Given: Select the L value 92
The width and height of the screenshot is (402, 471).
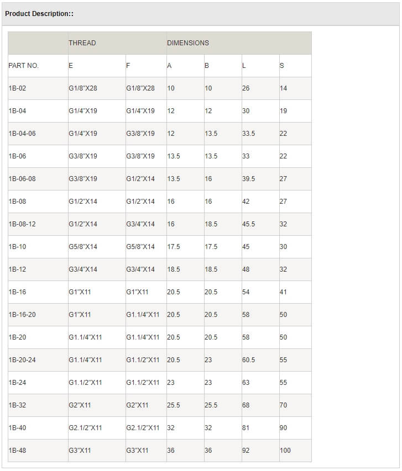Looking at the screenshot, I should [246, 451].
